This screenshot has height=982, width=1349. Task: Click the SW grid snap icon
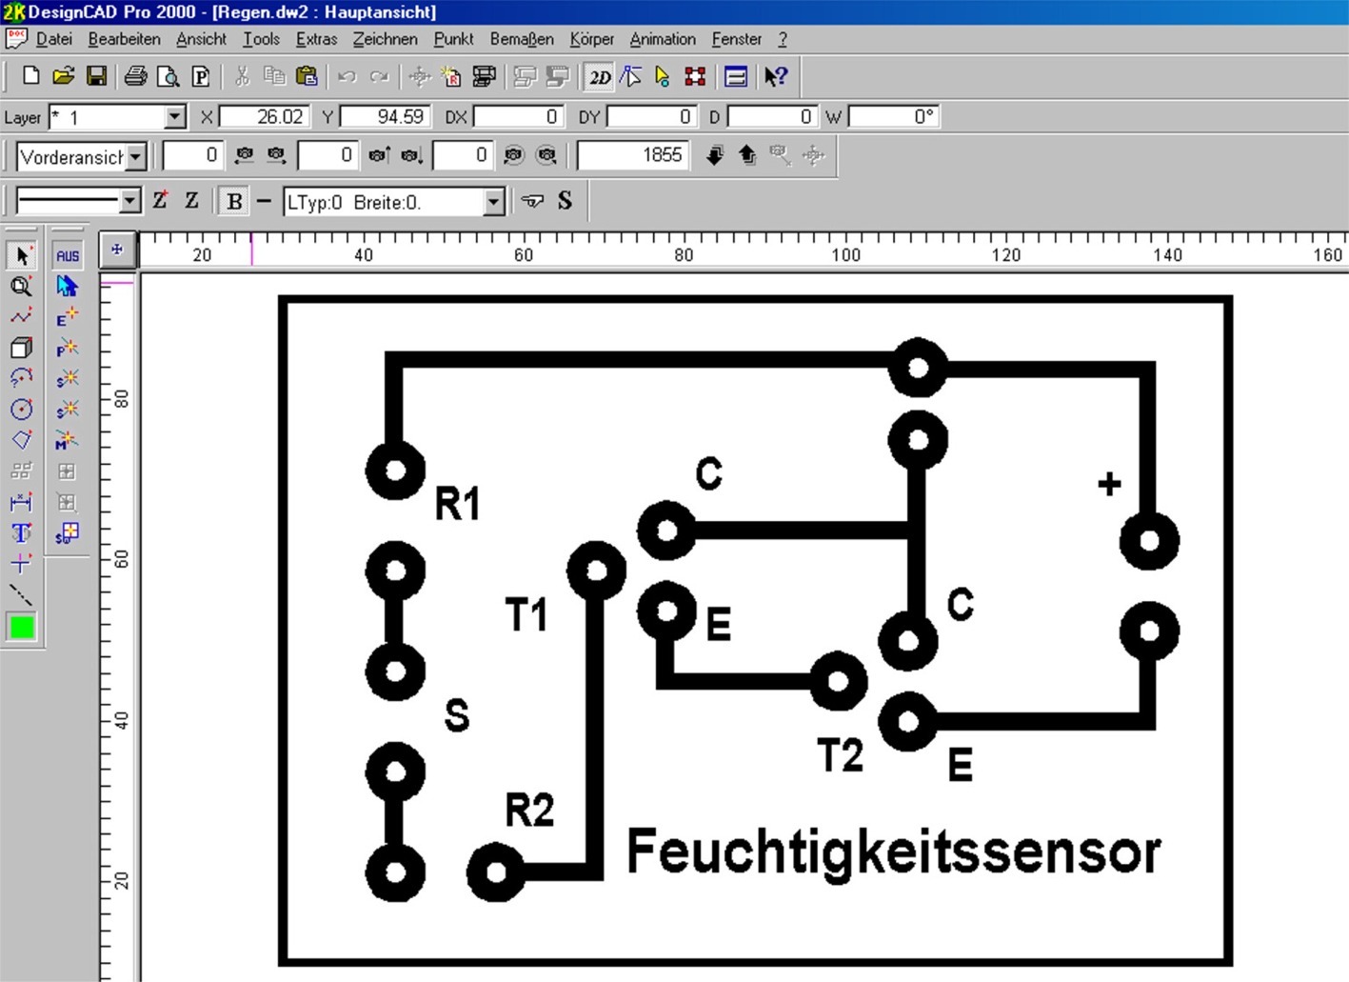pyautogui.click(x=67, y=532)
